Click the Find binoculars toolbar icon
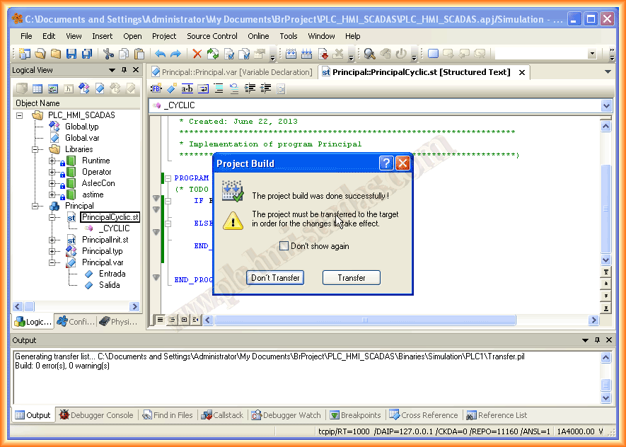The height and width of the screenshot is (447, 626). coord(369,54)
